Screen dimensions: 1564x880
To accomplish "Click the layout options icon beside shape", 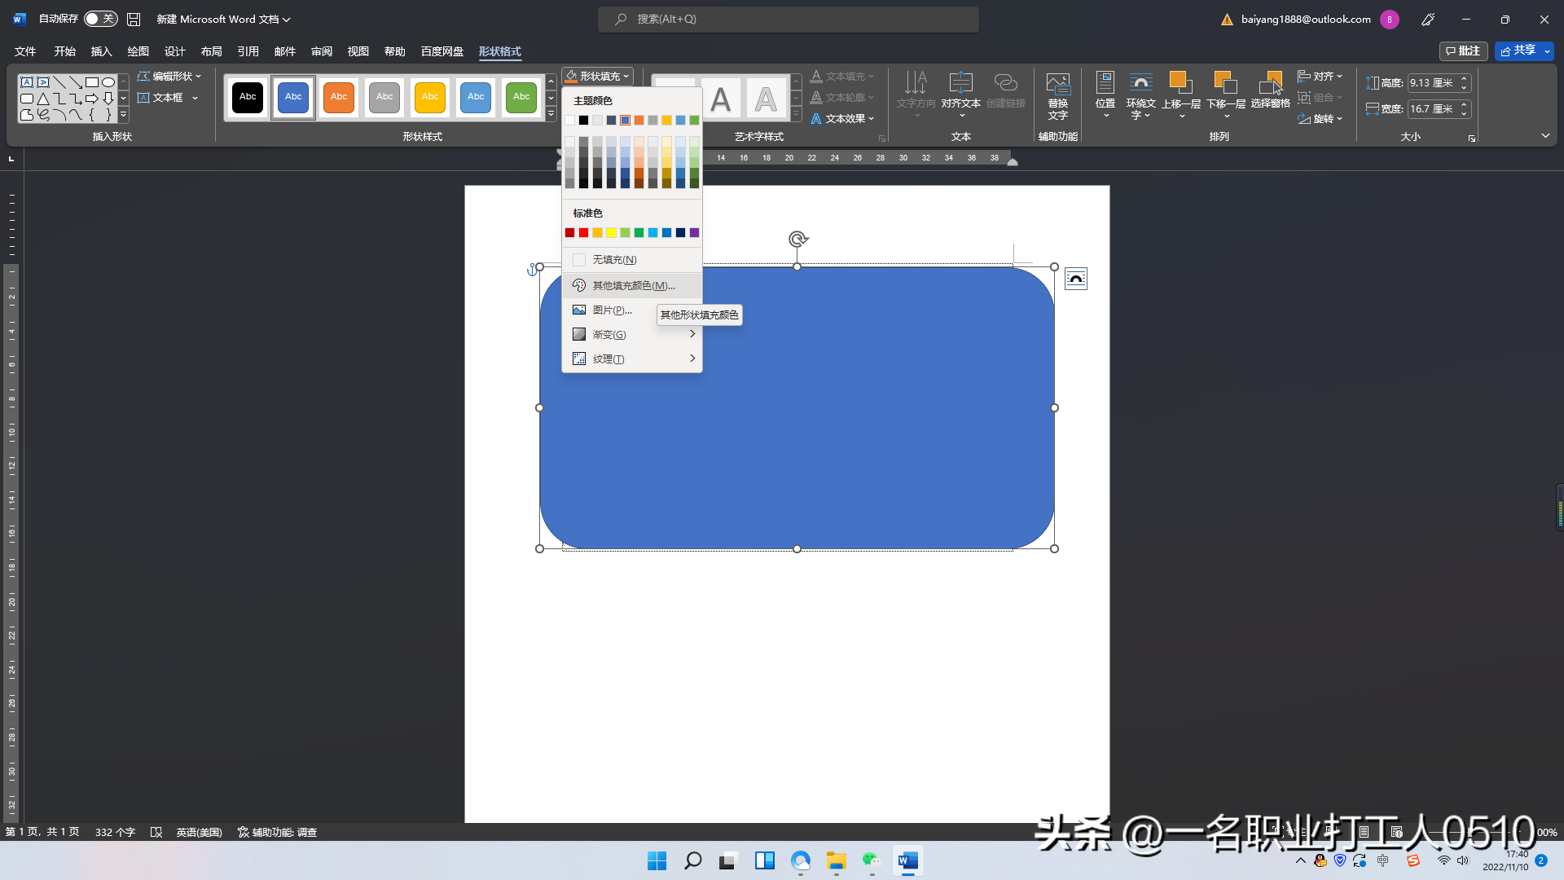I will [x=1075, y=279].
